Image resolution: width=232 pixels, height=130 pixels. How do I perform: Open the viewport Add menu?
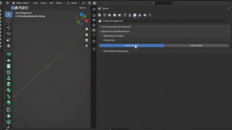pos(51,3)
